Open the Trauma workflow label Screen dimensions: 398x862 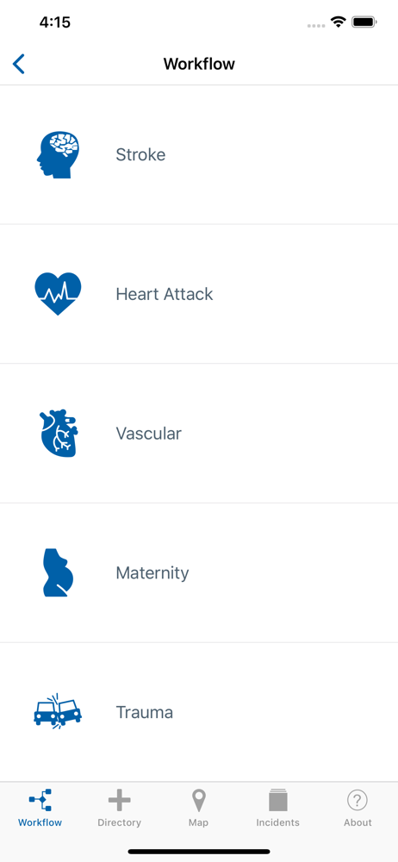pos(145,713)
